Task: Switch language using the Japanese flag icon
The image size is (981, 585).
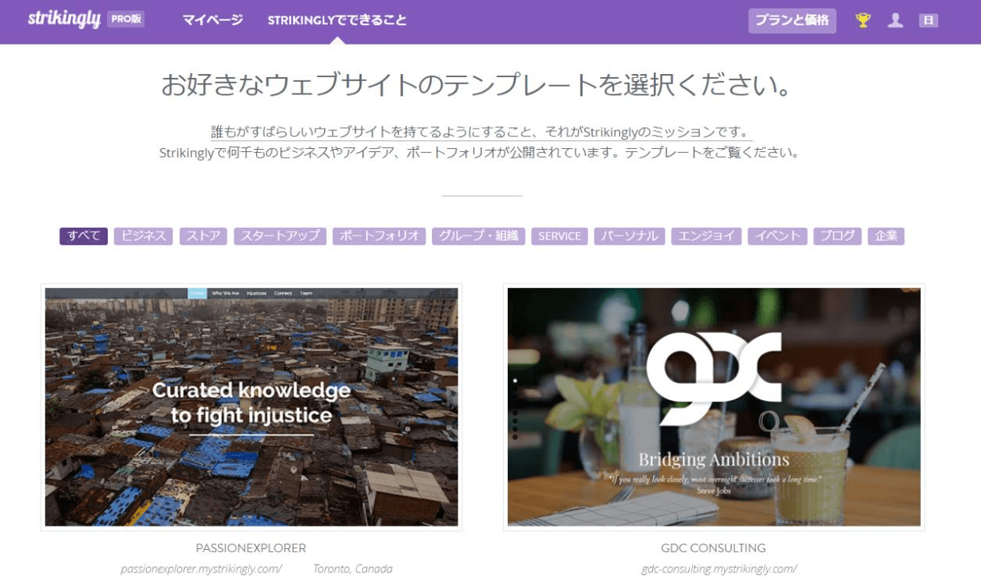Action: pos(929,20)
